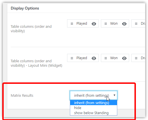The height and width of the screenshot is (120, 148).
Task: Toggle visibility eye of first-row Played column
Action: 94,24
